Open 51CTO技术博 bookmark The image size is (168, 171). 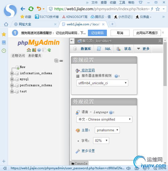[x=47, y=17]
